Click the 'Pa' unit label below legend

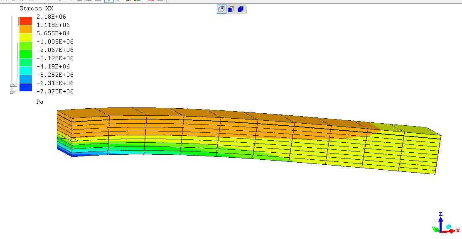pyautogui.click(x=40, y=102)
